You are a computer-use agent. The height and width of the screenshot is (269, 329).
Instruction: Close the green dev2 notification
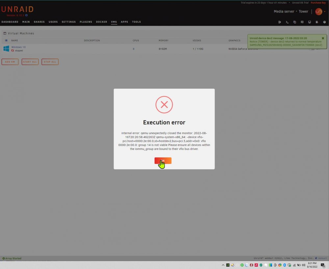[323, 38]
